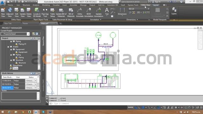
Task: Open status dropdown for 17/09/2014 entry
Action: 36,81
